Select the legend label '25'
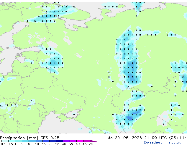This screenshot has width=187, height=145. click(x=57, y=144)
